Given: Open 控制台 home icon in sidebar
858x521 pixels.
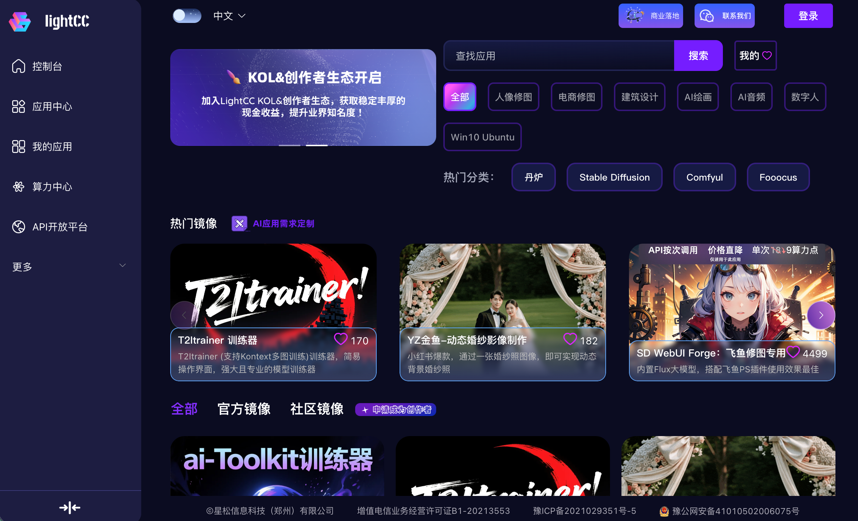Looking at the screenshot, I should click(x=19, y=66).
